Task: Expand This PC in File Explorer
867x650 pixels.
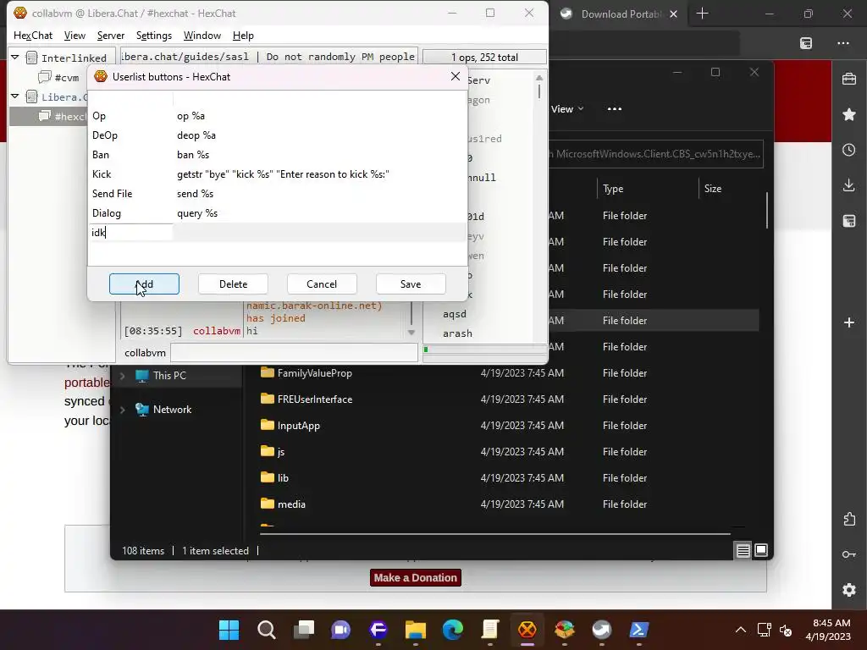Action: 123,376
